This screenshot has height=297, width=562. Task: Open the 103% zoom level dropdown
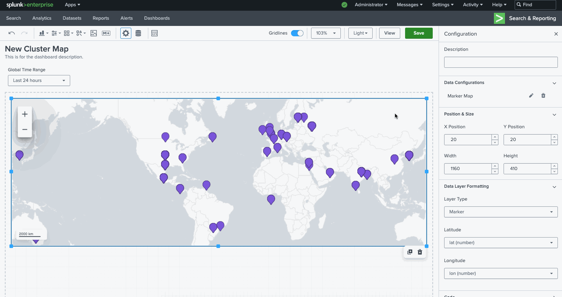coord(326,33)
